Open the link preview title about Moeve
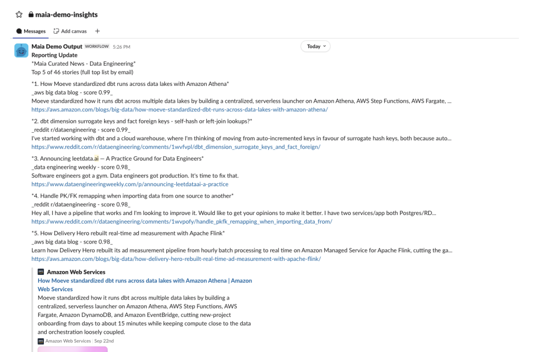This screenshot has width=555, height=352. pos(145,284)
